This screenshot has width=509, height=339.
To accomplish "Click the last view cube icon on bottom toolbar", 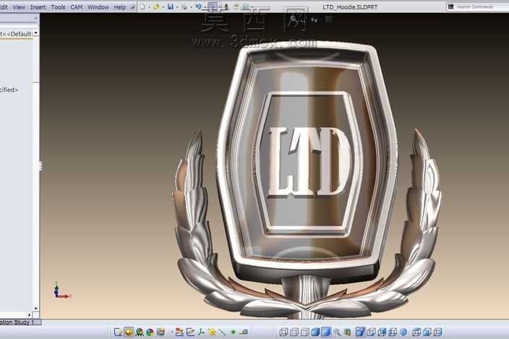I will click(438, 332).
